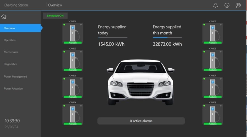The height and width of the screenshot is (137, 247).
Task: Open the Operation menu section
Action: click(x=10, y=40)
